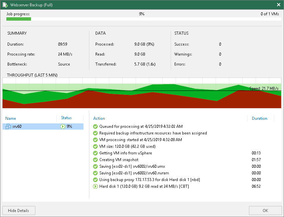Click the checkmark icon beside VM size entry
The height and width of the screenshot is (217, 284).
point(95,146)
